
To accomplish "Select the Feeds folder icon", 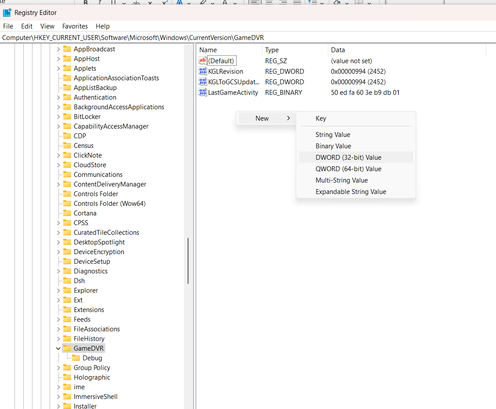I will click(67, 319).
